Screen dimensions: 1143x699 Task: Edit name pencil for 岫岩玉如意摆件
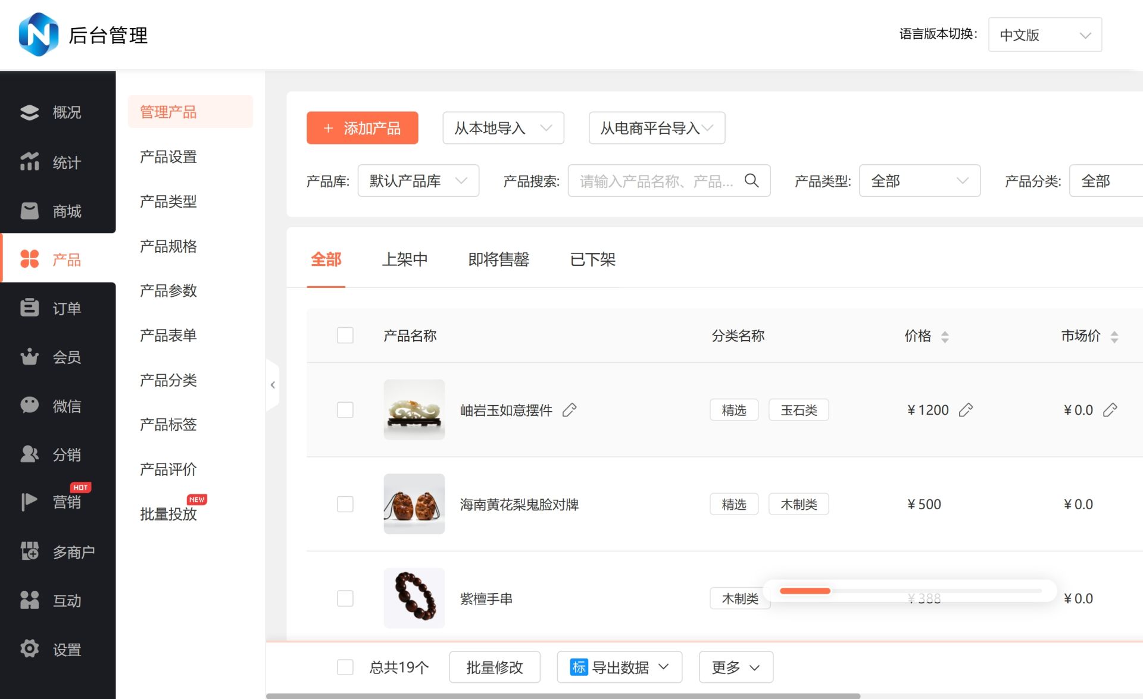570,410
